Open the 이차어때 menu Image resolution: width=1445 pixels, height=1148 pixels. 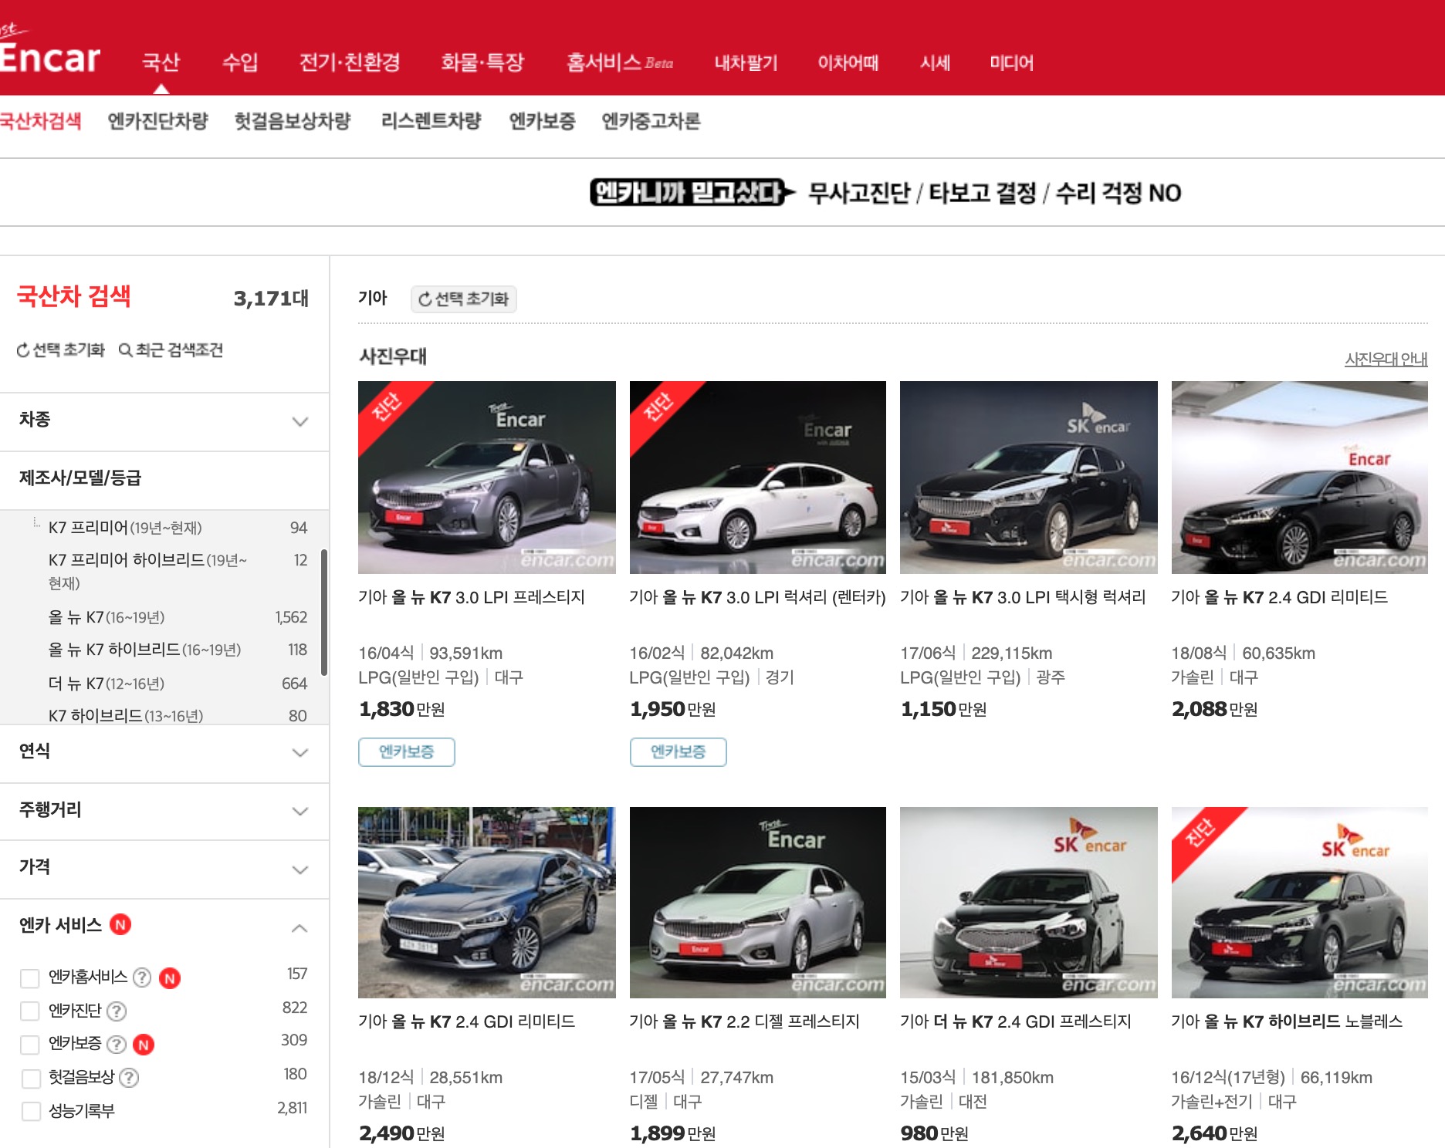[x=848, y=62]
